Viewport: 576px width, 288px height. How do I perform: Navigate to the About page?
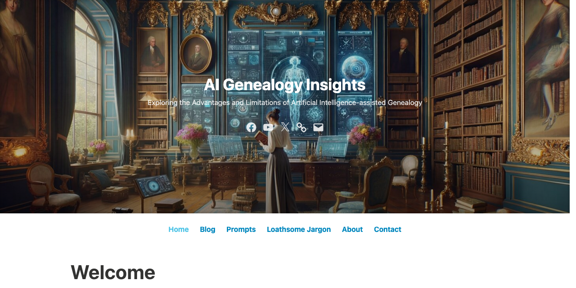(353, 229)
